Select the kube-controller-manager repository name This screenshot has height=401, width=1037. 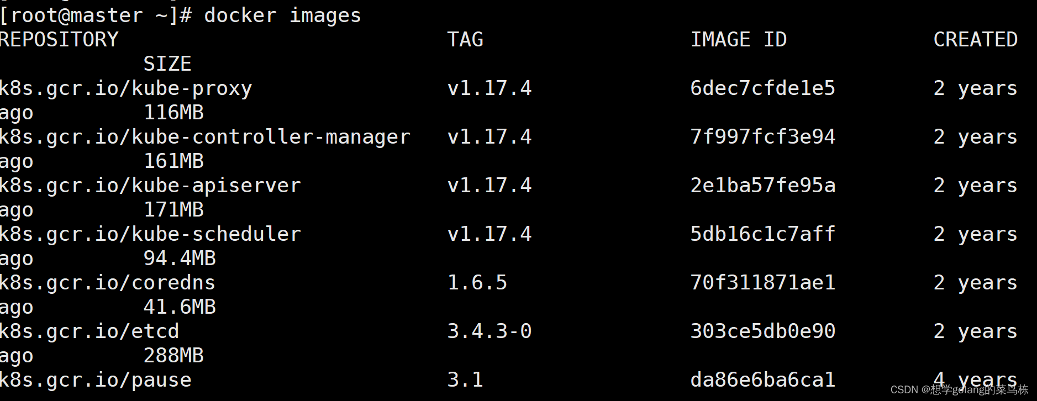coord(205,137)
